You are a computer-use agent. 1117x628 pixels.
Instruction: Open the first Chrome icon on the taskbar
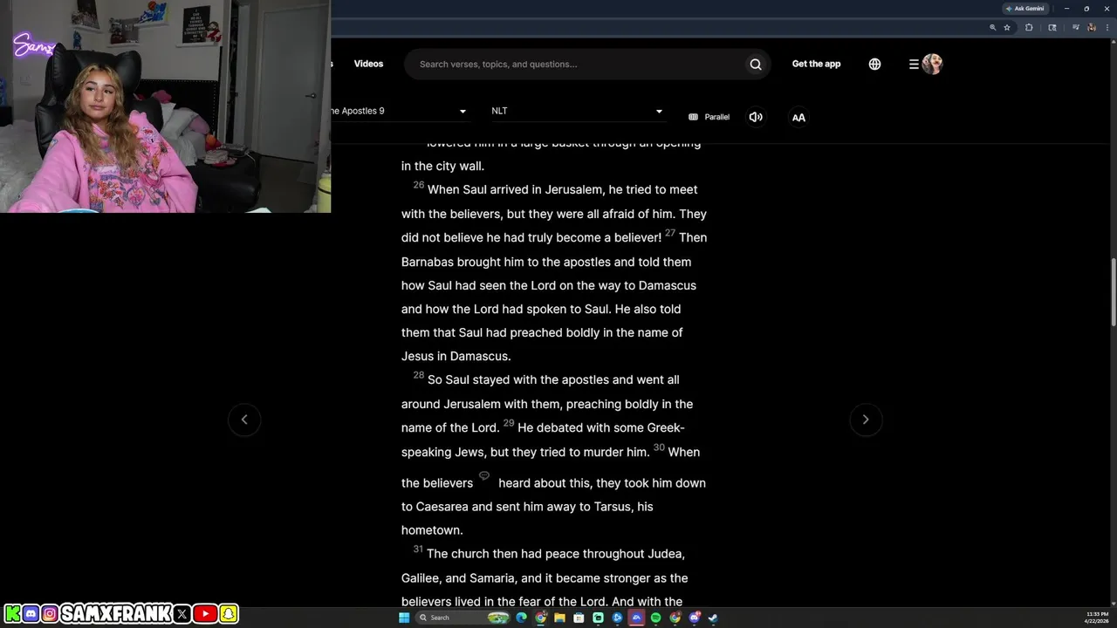540,618
